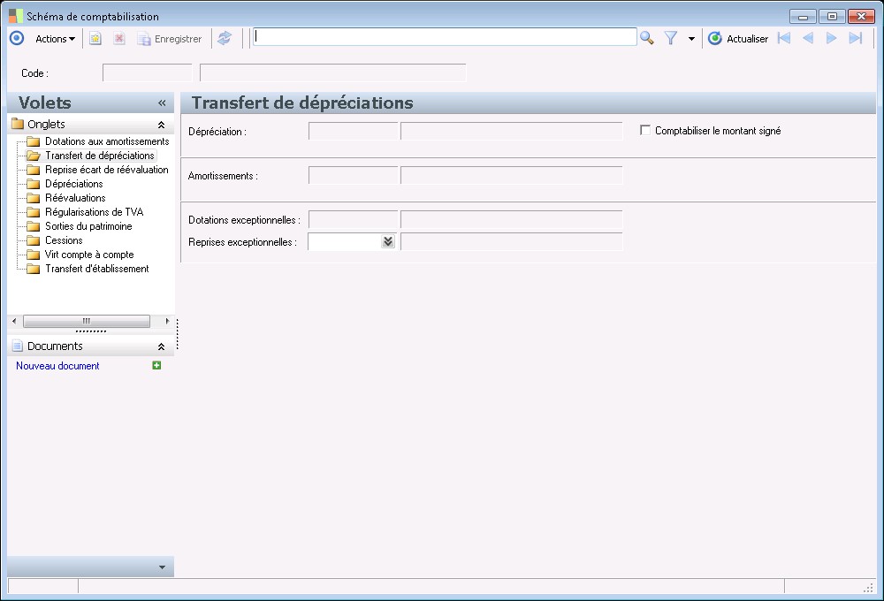Select Virt compte à compte item

pyautogui.click(x=89, y=255)
